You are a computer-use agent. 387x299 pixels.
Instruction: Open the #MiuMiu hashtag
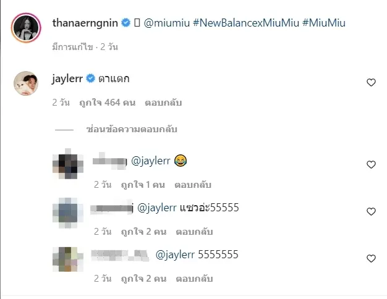tap(324, 23)
